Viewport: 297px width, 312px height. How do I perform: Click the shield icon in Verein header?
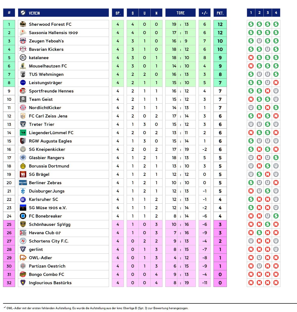click(x=23, y=13)
